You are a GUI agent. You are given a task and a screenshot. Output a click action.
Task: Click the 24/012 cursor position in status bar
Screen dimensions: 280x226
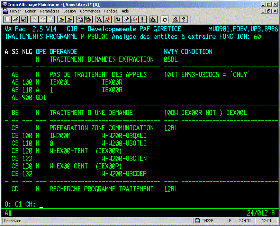pyautogui.click(x=245, y=221)
